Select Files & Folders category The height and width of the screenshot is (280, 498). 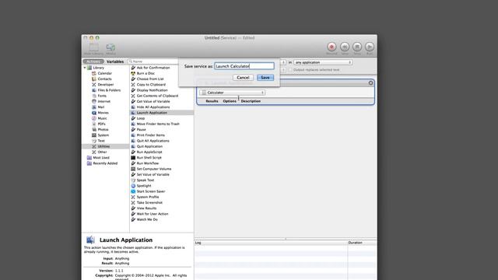[x=109, y=90]
